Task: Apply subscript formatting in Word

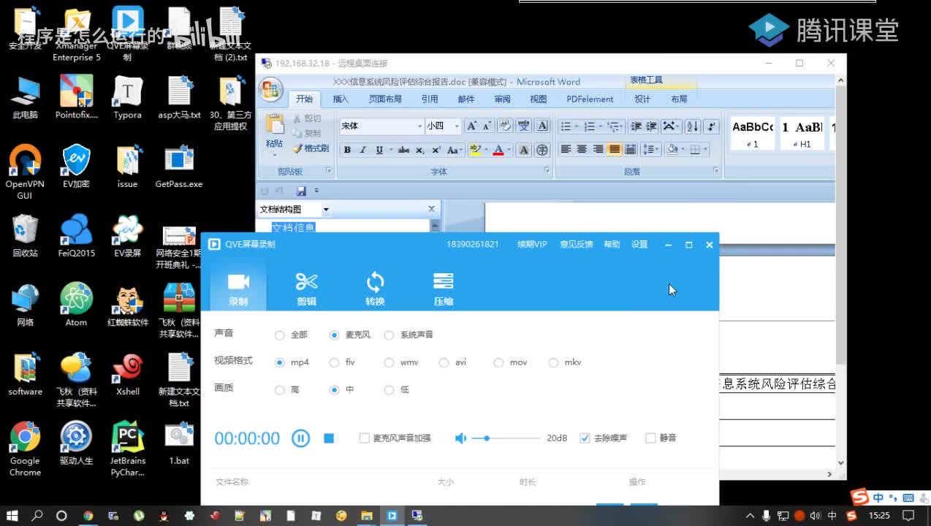Action: point(420,150)
